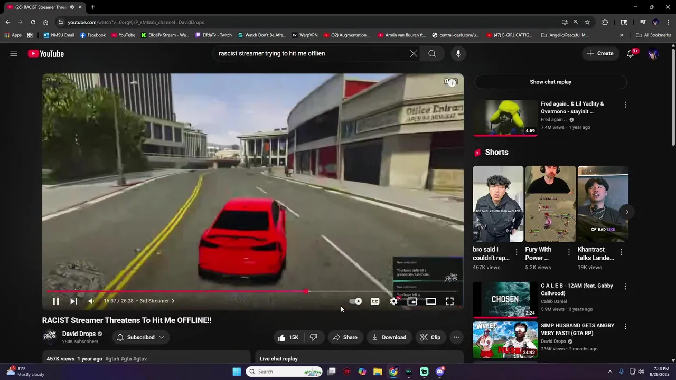Viewport: 676px width, 380px height.
Task: Skip to the next video
Action: click(73, 301)
